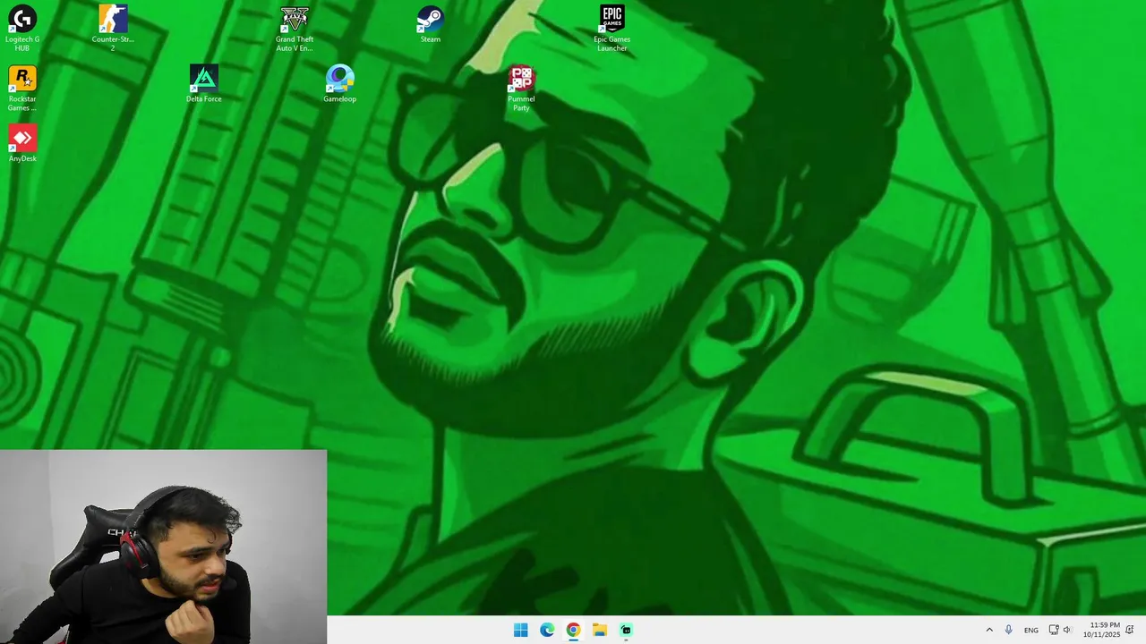The width and height of the screenshot is (1146, 644).
Task: Click the speaker volume tray icon
Action: (1066, 630)
